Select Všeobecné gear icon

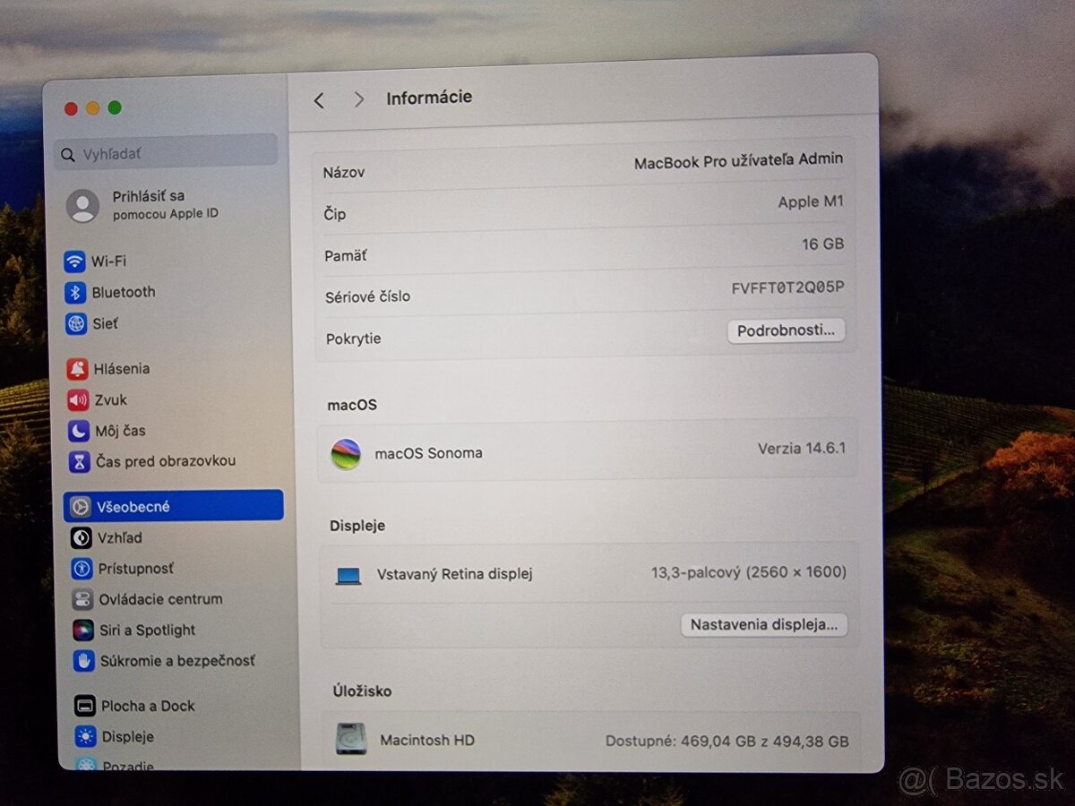coord(81,507)
